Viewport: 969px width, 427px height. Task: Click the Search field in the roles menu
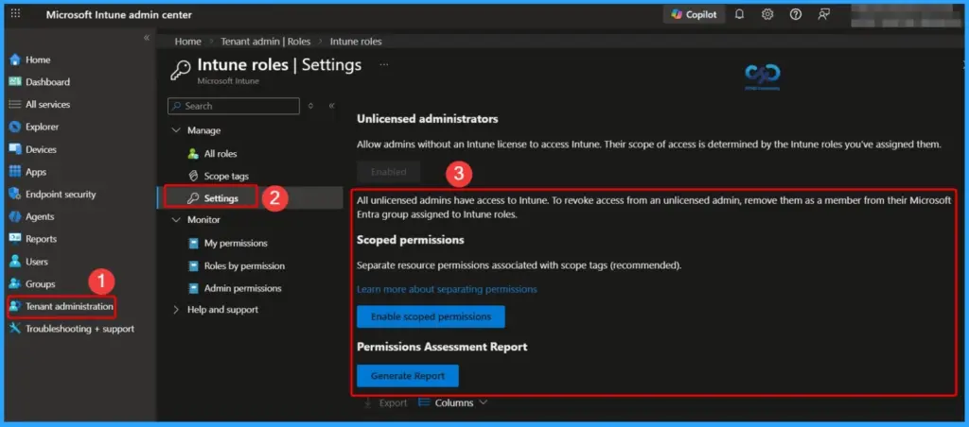pyautogui.click(x=234, y=106)
